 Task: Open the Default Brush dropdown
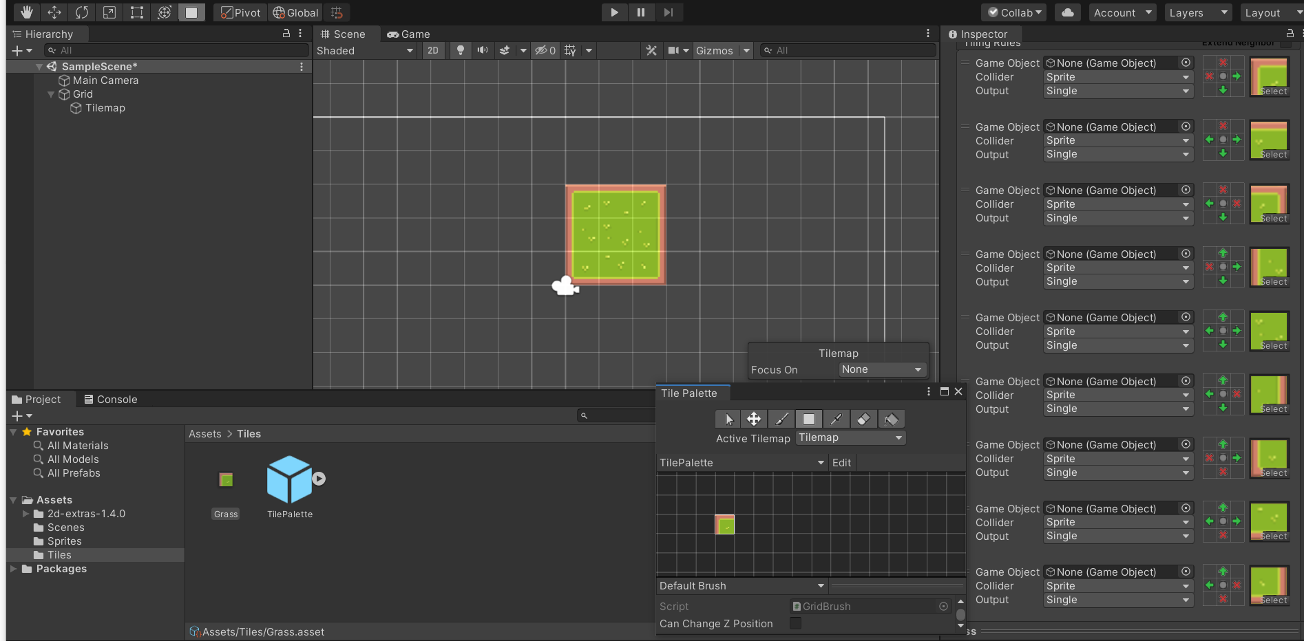[742, 586]
